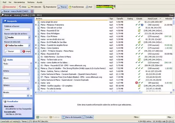175x123 pixels.
Task: Click file icon of 'Mana - Te solte la rienda'
Action: pyautogui.click(x=39, y=89)
